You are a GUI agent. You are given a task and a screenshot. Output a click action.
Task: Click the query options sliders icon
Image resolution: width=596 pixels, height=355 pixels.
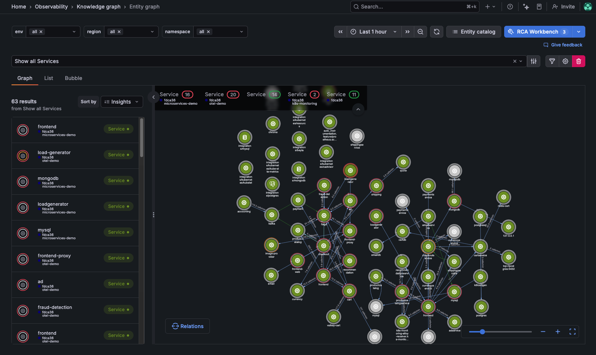[x=534, y=61]
